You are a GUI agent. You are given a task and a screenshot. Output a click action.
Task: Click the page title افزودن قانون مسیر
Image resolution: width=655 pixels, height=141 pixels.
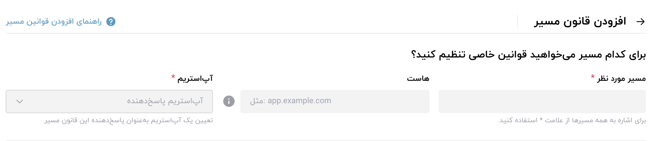[x=580, y=22]
